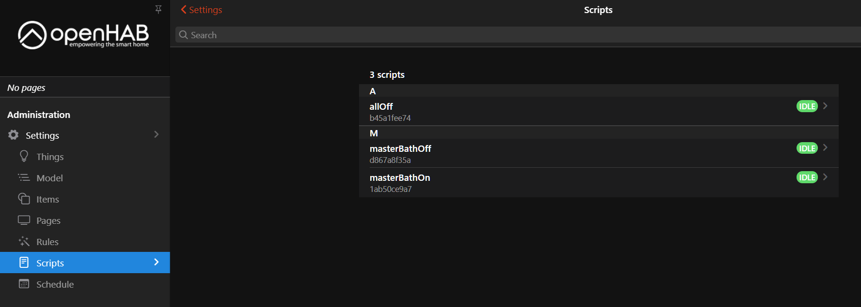This screenshot has height=307, width=861.
Task: Click the Things lightbulb icon
Action: (x=24, y=156)
